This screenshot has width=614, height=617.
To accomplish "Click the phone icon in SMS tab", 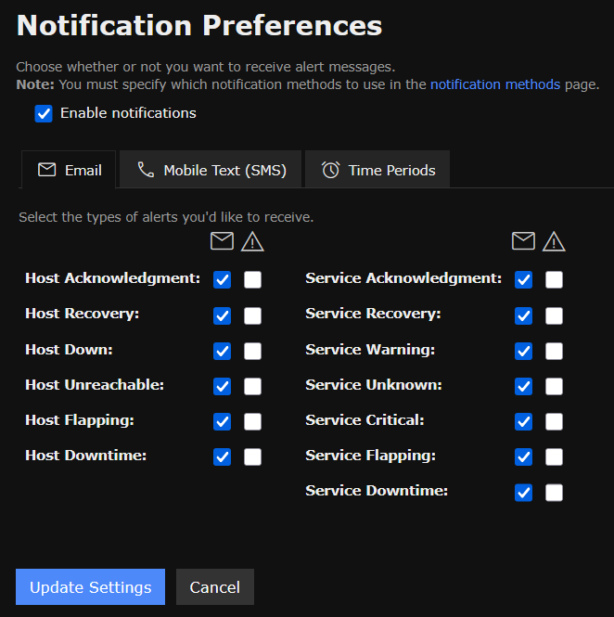I will click(x=146, y=170).
